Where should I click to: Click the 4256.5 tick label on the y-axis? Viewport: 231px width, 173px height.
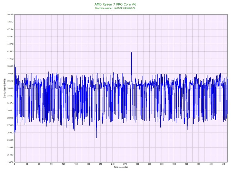click(x=9, y=51)
